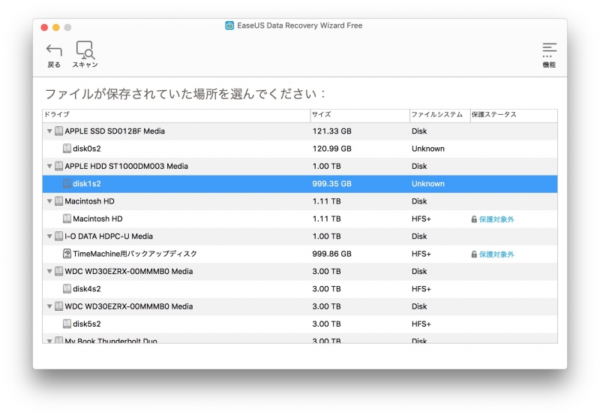The height and width of the screenshot is (416, 600).
Task: Collapse the Macintosh HD 1.11 TB disk group
Action: tap(49, 201)
